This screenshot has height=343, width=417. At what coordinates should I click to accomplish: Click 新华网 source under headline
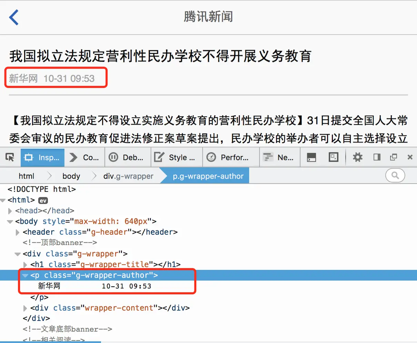tap(23, 79)
